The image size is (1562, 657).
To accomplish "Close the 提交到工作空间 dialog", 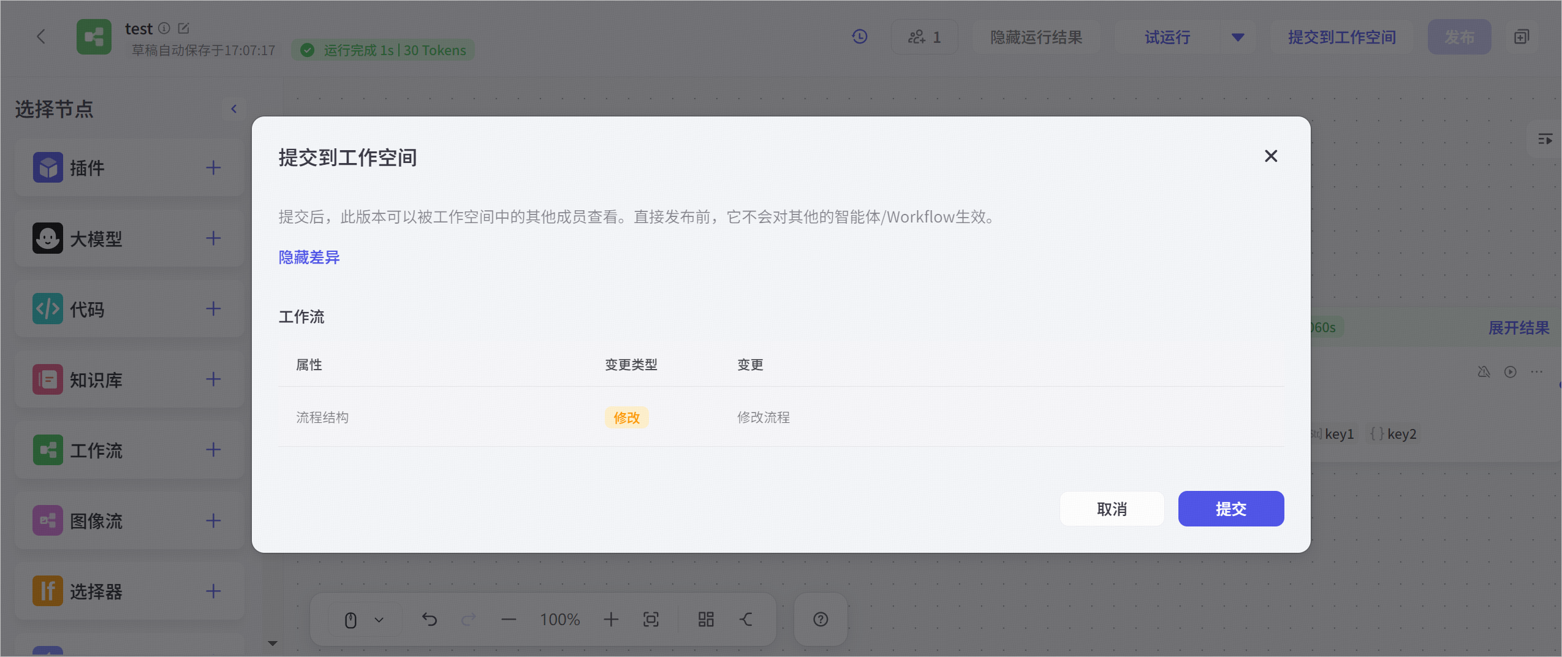I will click(1271, 156).
